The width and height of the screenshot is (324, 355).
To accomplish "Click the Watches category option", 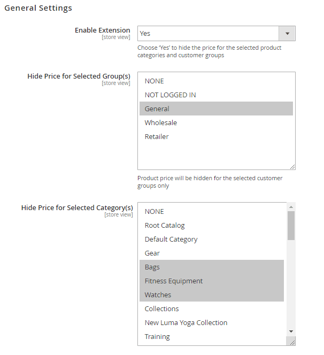I will tap(158, 295).
